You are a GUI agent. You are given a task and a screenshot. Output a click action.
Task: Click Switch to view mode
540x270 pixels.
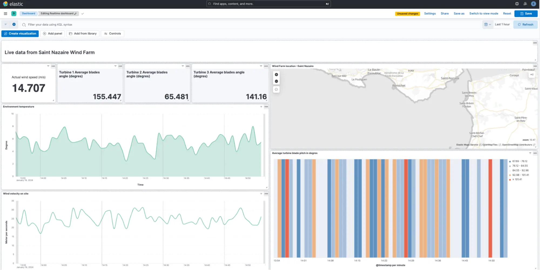484,13
